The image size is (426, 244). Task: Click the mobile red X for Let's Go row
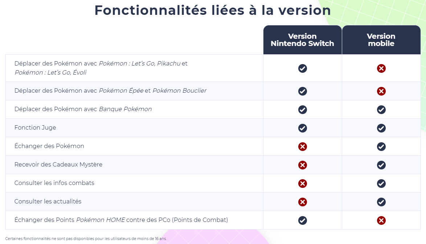tap(381, 68)
